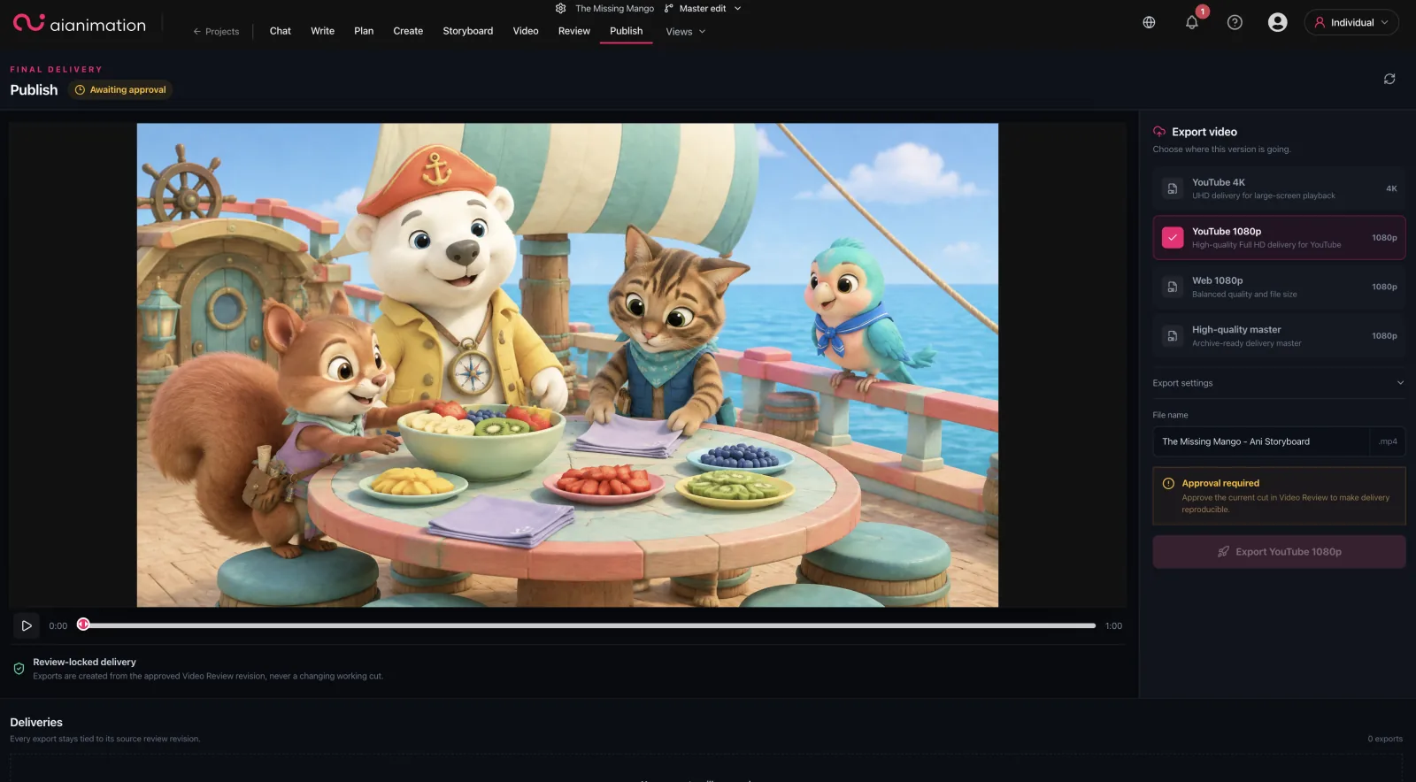Click The Missing Mango project title
Image resolution: width=1416 pixels, height=782 pixels.
coord(615,9)
